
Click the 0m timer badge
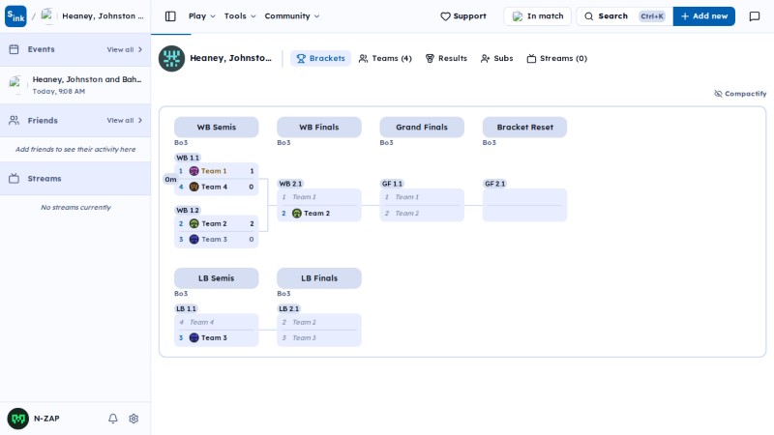[170, 180]
